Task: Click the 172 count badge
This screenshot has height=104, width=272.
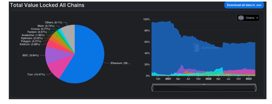Action: [x=241, y=18]
